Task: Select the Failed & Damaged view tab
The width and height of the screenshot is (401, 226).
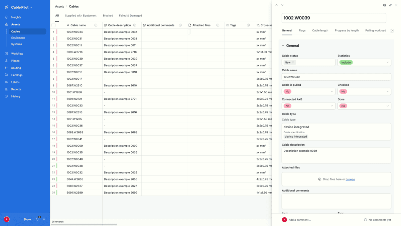Action: 130,15
